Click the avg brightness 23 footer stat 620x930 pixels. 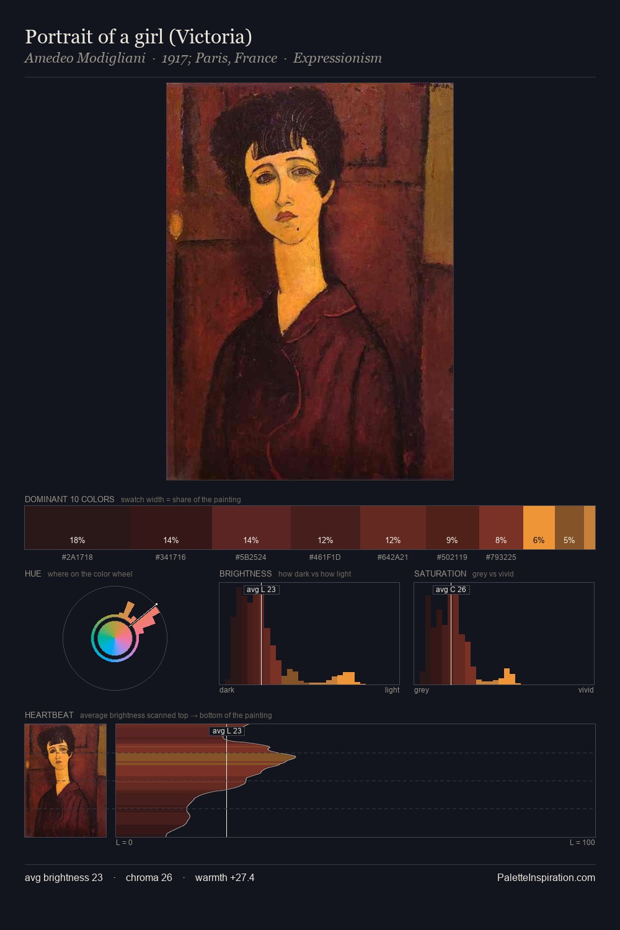[64, 878]
